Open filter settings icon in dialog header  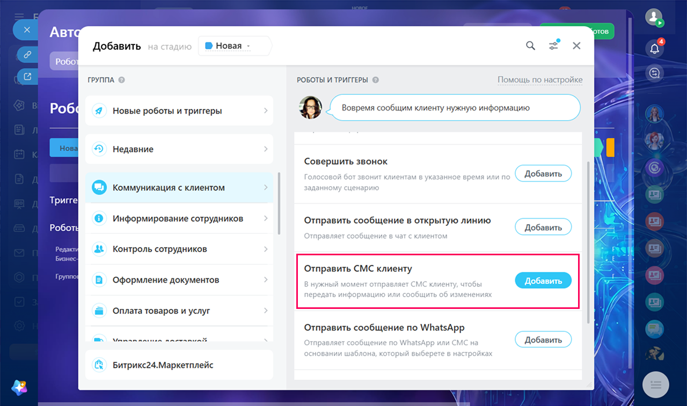tap(554, 46)
